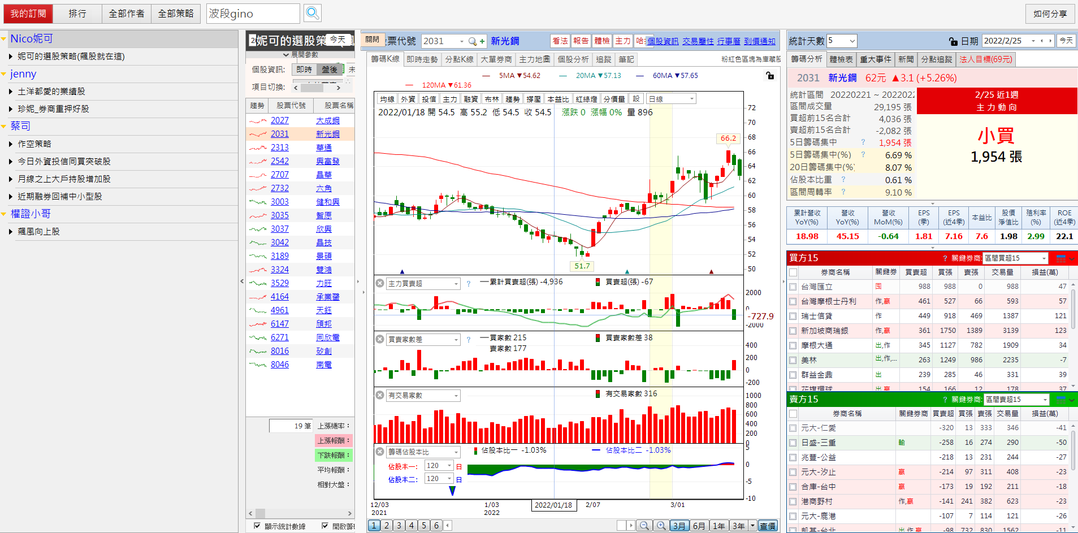Viewport: 1078px width, 533px height.
Task: Expand the 飆風向上股 strategy tree item
Action: click(x=11, y=232)
